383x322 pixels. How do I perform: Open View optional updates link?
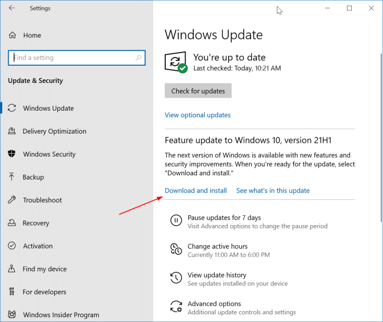click(x=198, y=115)
